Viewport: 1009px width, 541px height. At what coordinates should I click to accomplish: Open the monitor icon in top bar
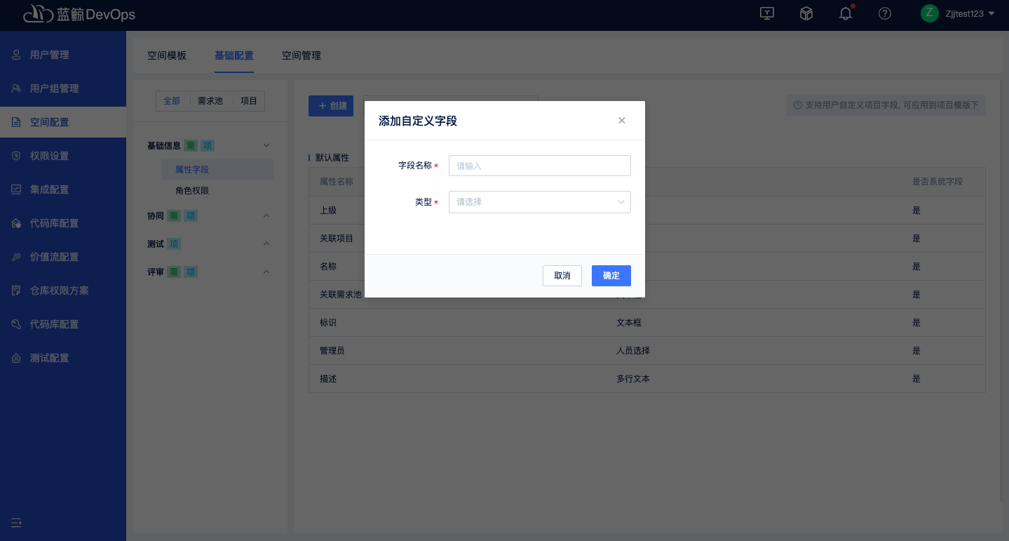(767, 13)
